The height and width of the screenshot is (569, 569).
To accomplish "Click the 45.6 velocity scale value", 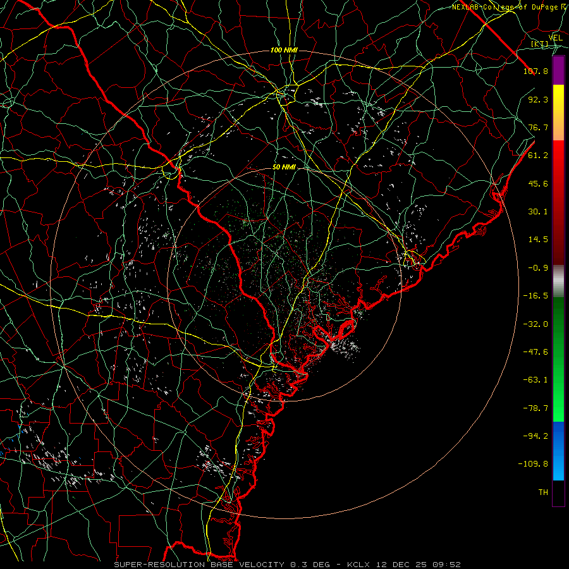I will point(538,183).
